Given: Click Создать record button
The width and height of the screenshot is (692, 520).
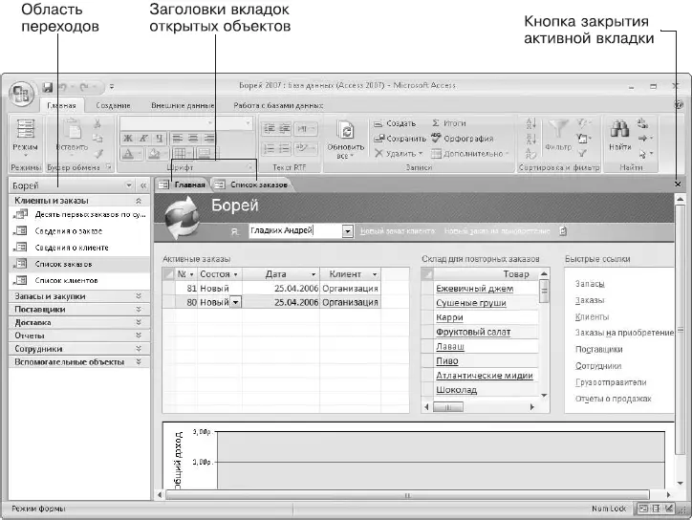Looking at the screenshot, I should tap(395, 123).
